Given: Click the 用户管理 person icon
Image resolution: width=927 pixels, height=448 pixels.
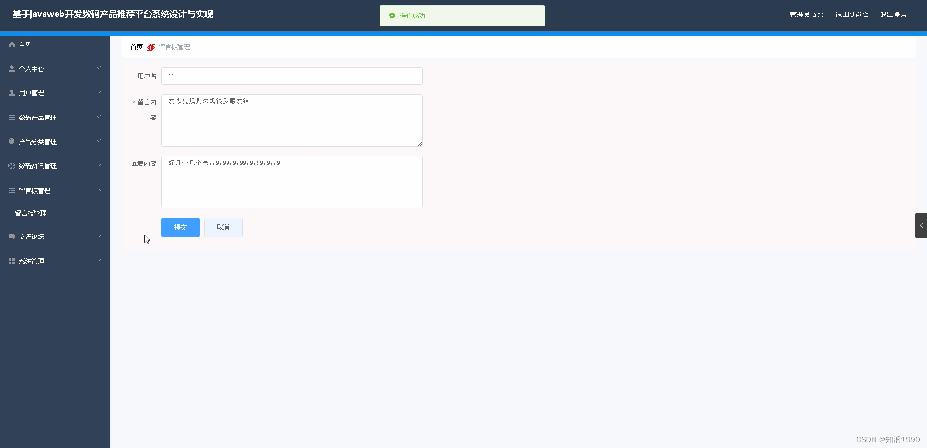Looking at the screenshot, I should [x=11, y=92].
